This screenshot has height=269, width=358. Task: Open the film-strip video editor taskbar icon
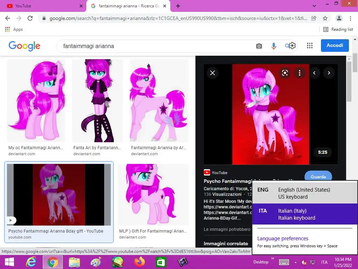[x=182, y=262]
